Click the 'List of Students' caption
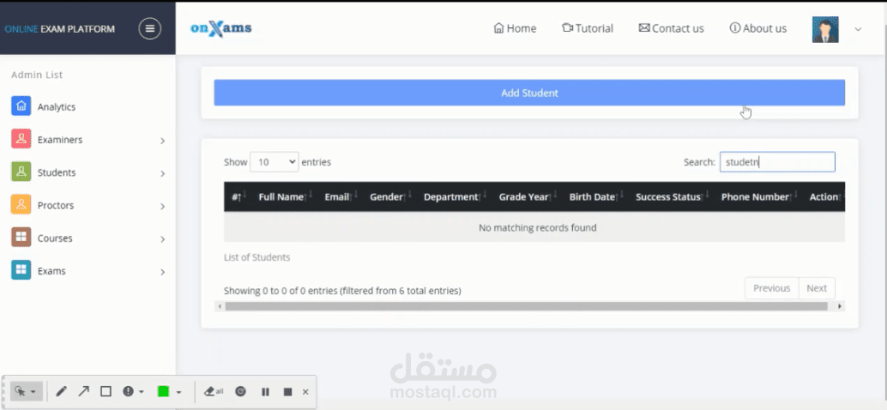The image size is (887, 410). point(256,257)
